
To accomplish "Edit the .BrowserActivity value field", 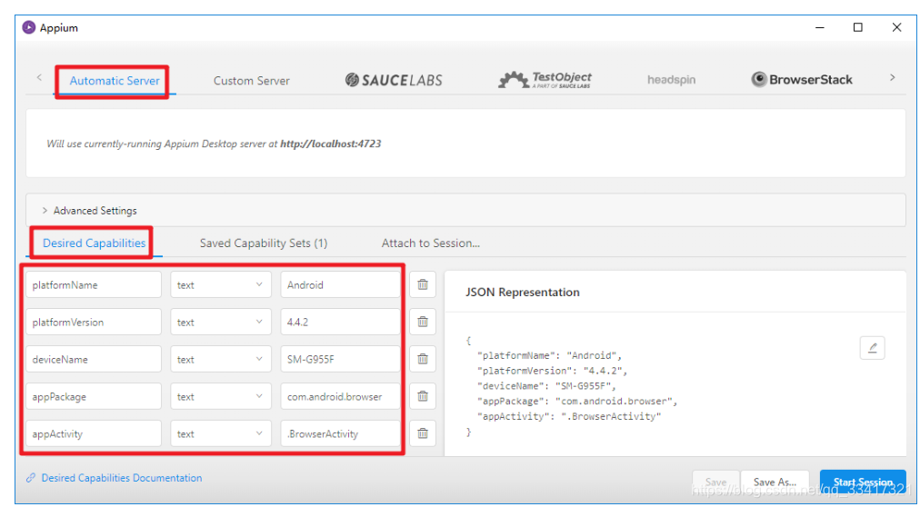I will coord(340,433).
